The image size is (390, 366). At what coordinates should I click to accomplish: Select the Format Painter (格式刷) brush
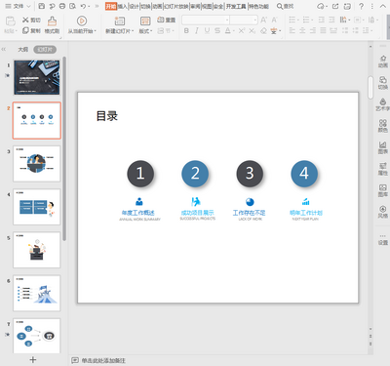[52, 24]
